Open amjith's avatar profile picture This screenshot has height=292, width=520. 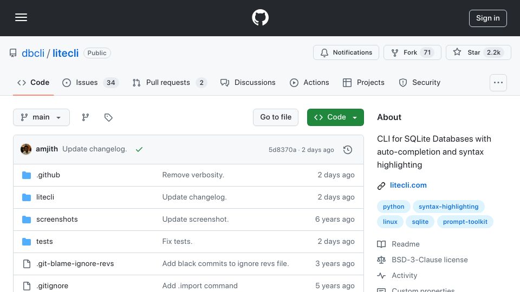pos(26,149)
